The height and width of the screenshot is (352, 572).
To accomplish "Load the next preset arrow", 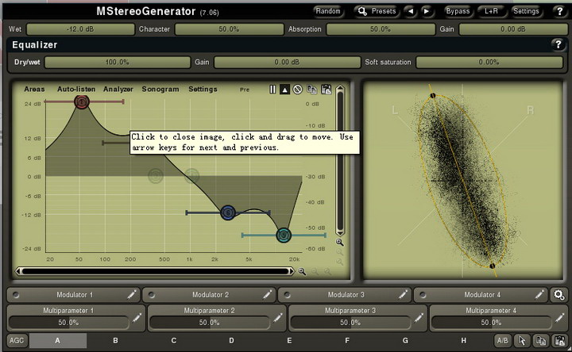I will [427, 11].
